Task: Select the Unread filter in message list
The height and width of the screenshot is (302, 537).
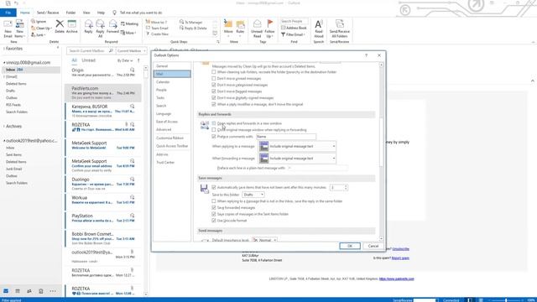Action: 88,60
